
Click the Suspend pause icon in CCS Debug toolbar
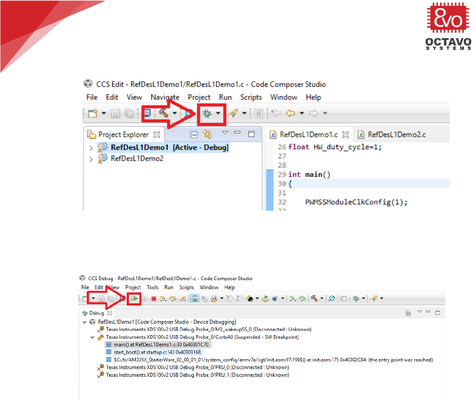click(144, 299)
